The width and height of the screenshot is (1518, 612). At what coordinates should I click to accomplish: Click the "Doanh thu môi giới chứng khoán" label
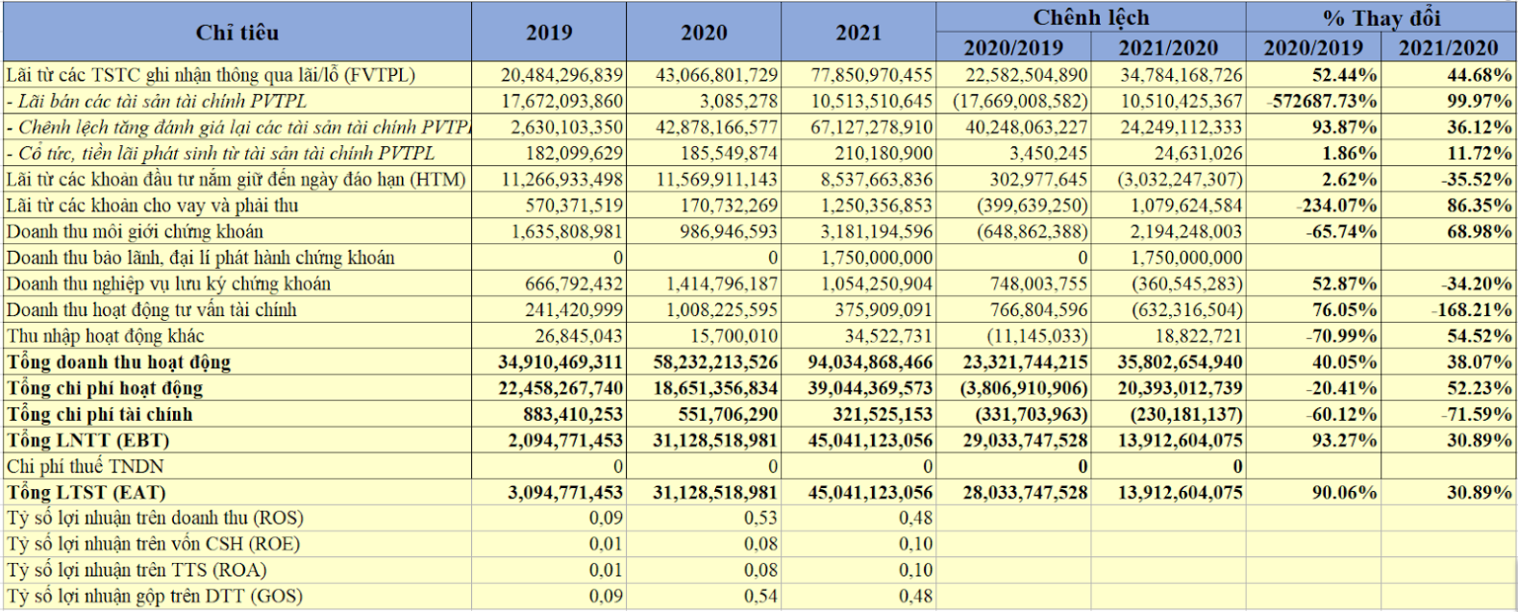pos(135,232)
